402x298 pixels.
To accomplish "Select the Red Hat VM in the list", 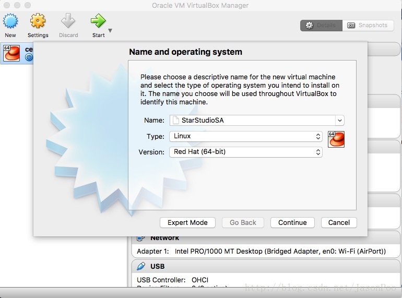I will (x=17, y=53).
